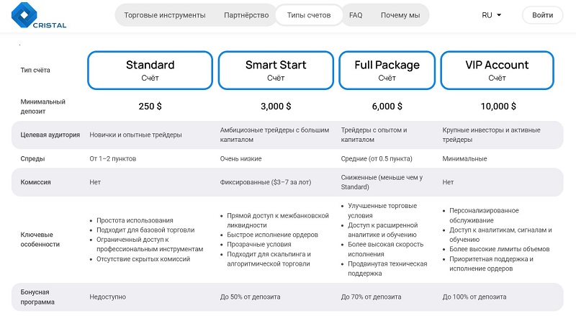Click the 10,000 $ minimum deposit value
The height and width of the screenshot is (316, 576).
(x=497, y=107)
